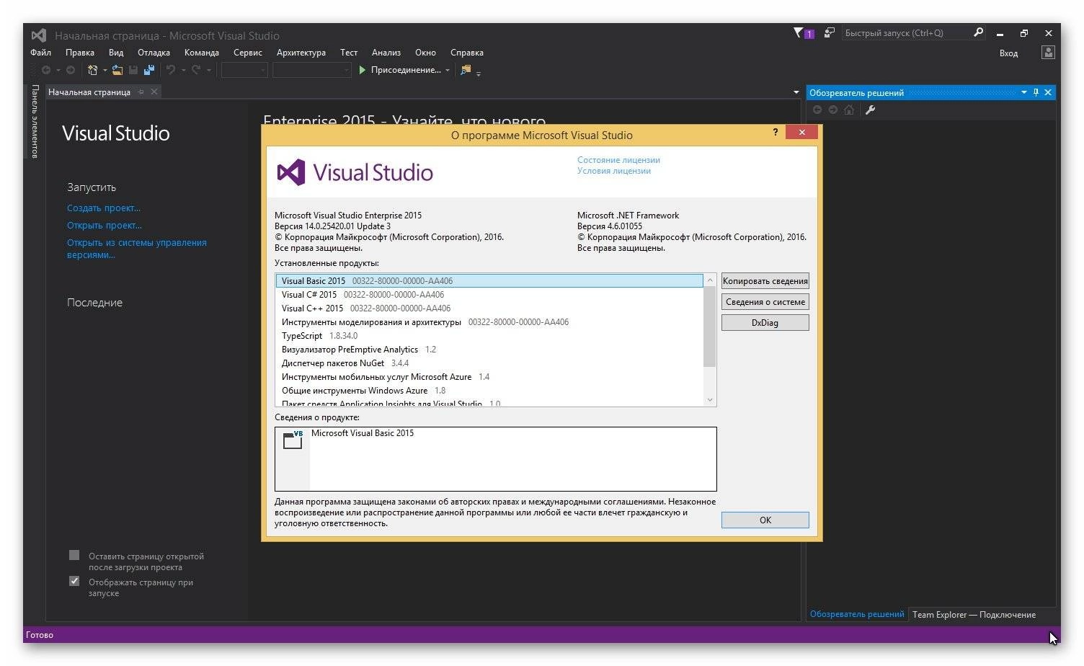Image resolution: width=1084 pixels, height=666 pixels.
Task: Close the Solution Explorer panel
Action: click(x=1048, y=92)
